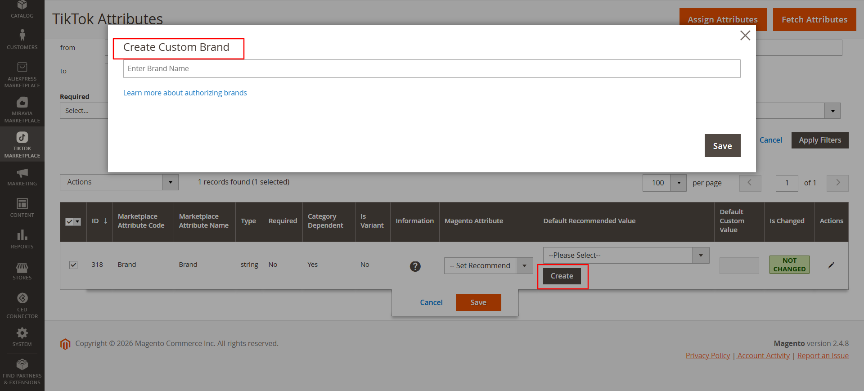Open the Stores sidebar icon
The image size is (864, 391).
point(22,271)
